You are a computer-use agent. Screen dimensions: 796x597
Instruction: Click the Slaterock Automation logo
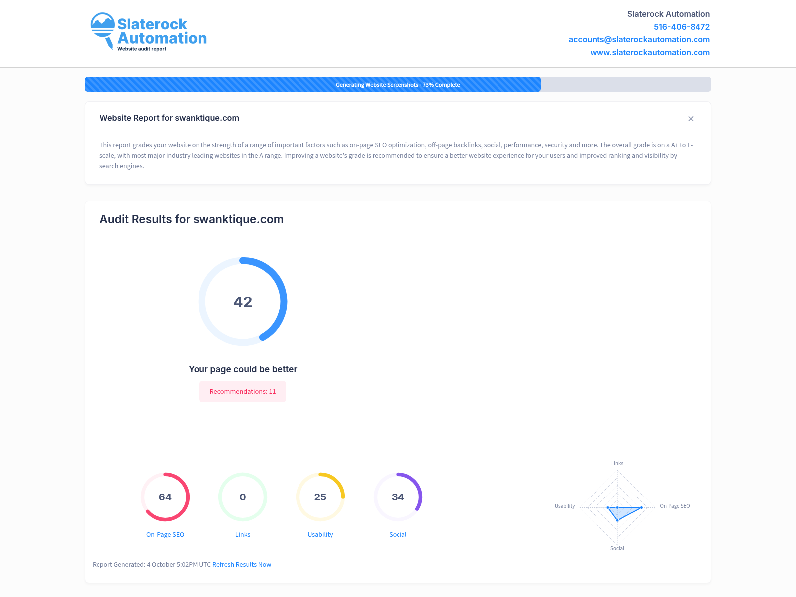coord(148,32)
